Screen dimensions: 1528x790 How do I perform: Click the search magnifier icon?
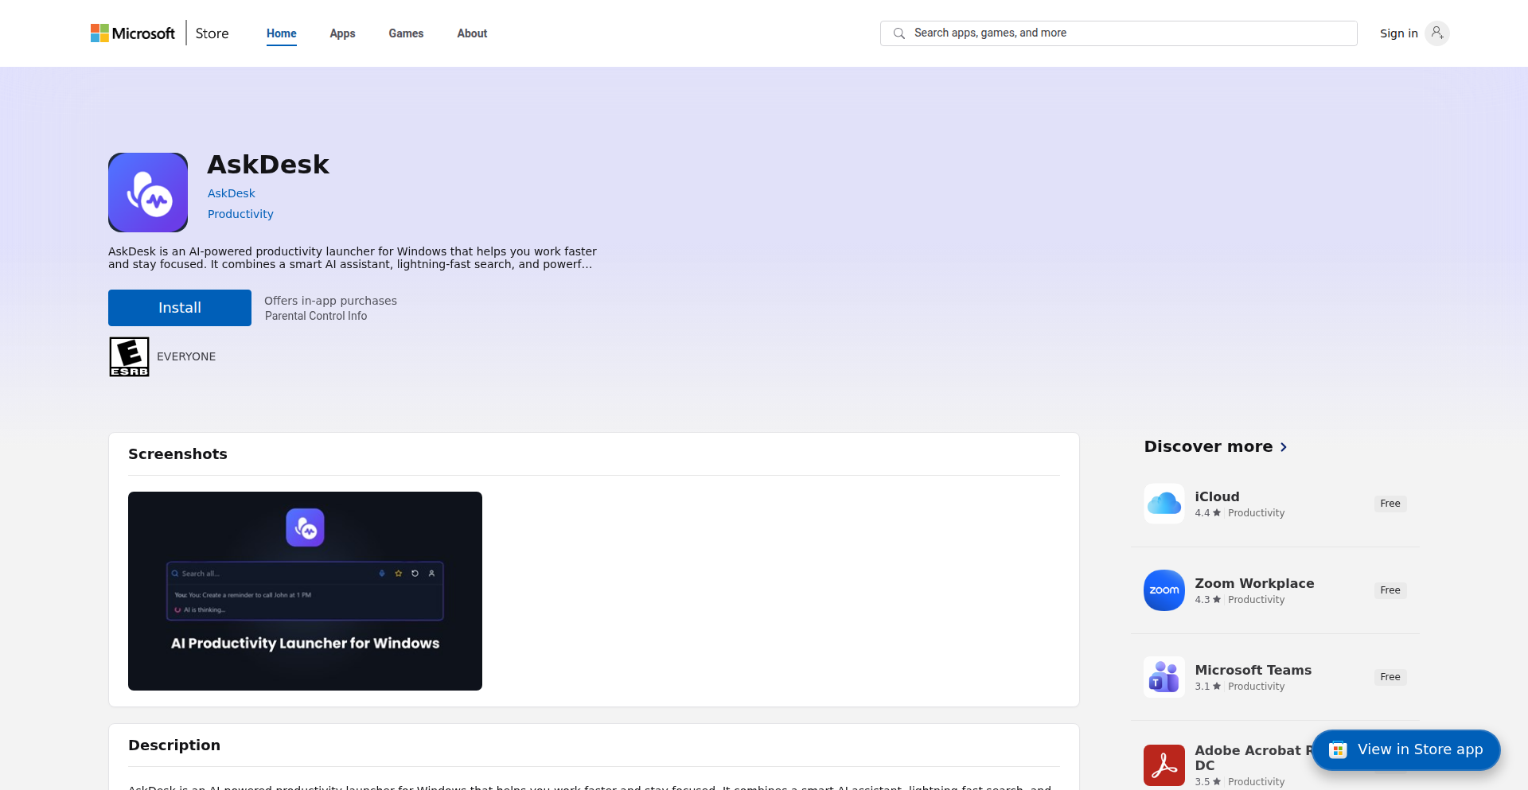point(899,33)
